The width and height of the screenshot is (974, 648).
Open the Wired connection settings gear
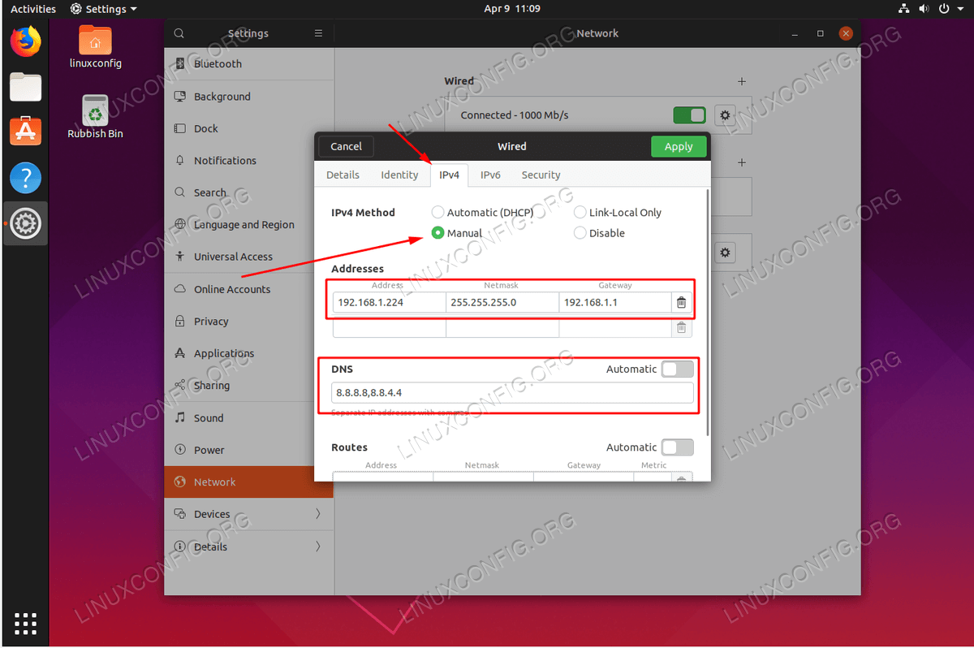[x=725, y=114]
